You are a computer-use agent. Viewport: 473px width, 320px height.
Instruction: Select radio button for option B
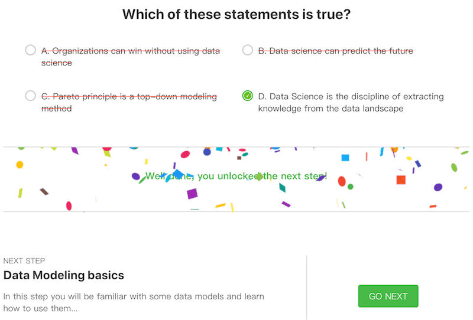(248, 50)
